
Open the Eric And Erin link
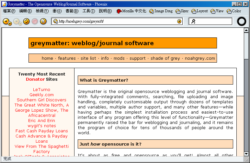click(x=41, y=121)
